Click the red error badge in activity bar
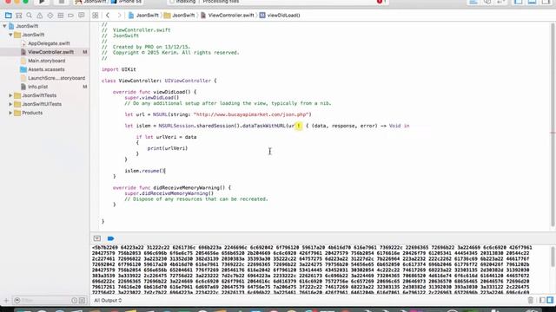This screenshot has height=312, width=556. coord(380,2)
